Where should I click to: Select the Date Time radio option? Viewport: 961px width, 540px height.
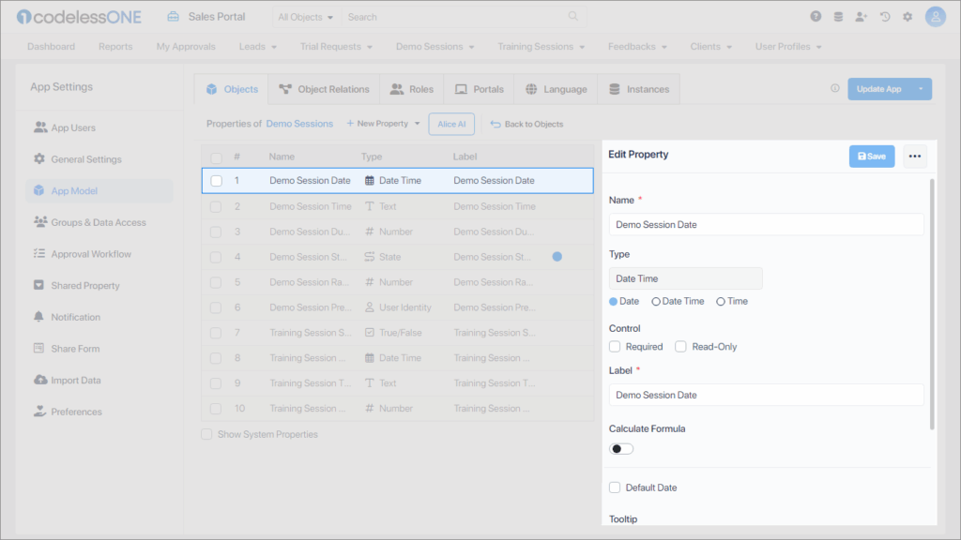pos(656,301)
